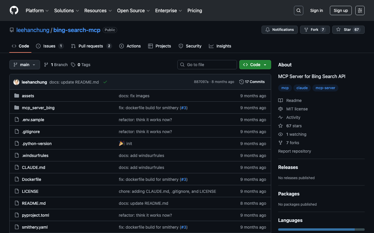This screenshot has height=233, width=374.
Task: Open search with the magnifier icon
Action: [x=298, y=10]
